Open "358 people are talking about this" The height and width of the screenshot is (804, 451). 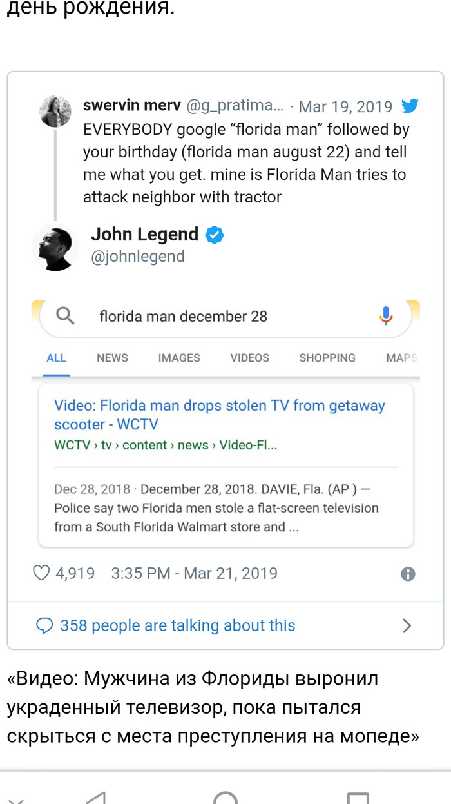pos(177,625)
